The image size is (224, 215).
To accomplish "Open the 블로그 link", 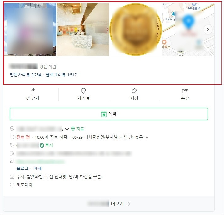I will 22,169.
